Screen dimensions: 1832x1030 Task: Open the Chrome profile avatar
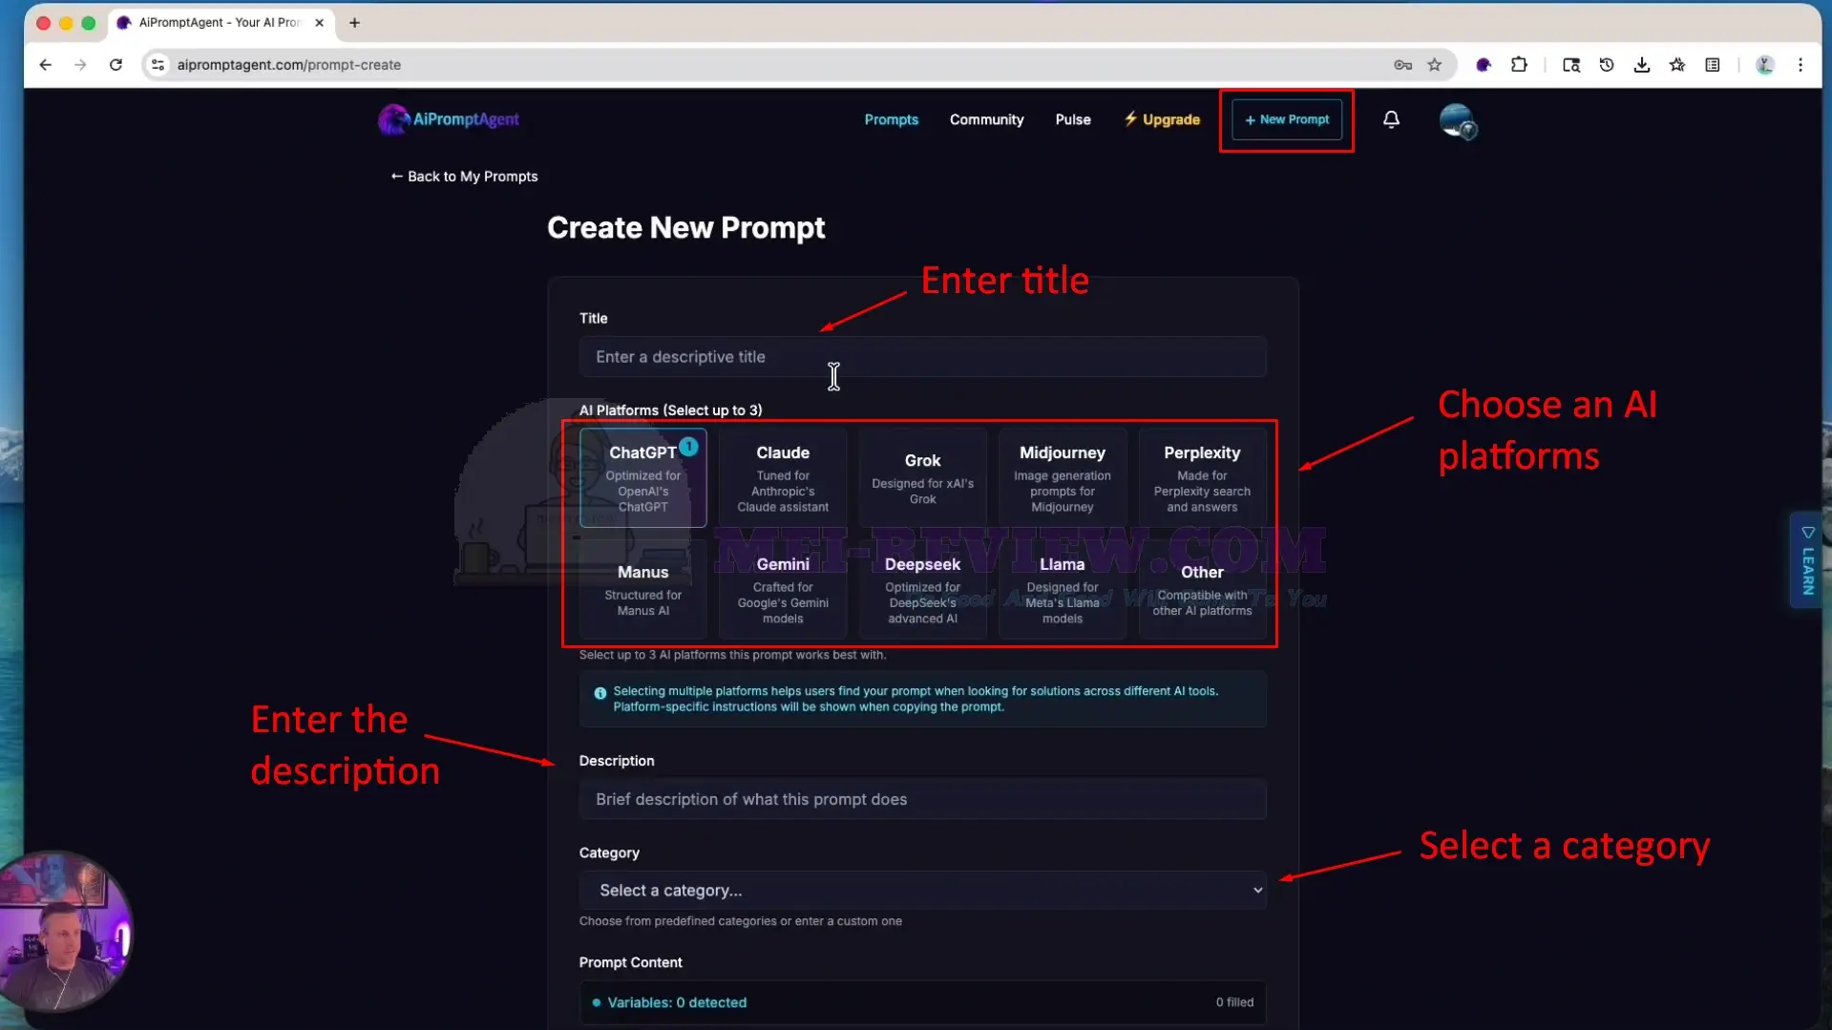point(1765,65)
